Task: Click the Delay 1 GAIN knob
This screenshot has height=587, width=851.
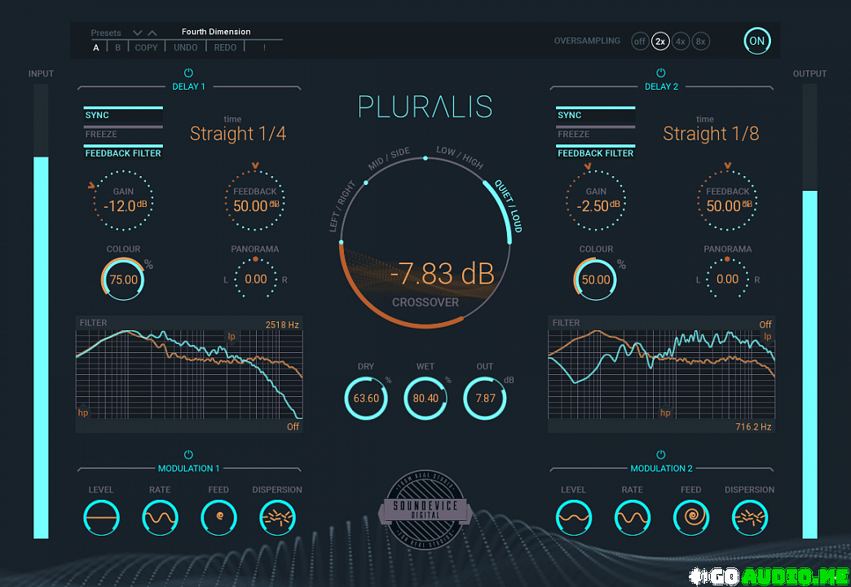Action: point(123,201)
